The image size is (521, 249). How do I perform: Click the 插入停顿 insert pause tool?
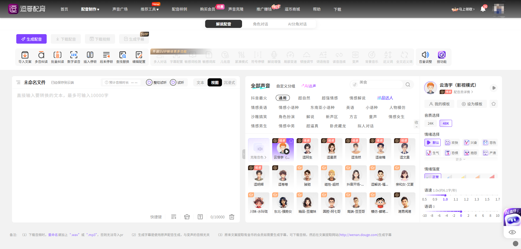click(x=90, y=57)
